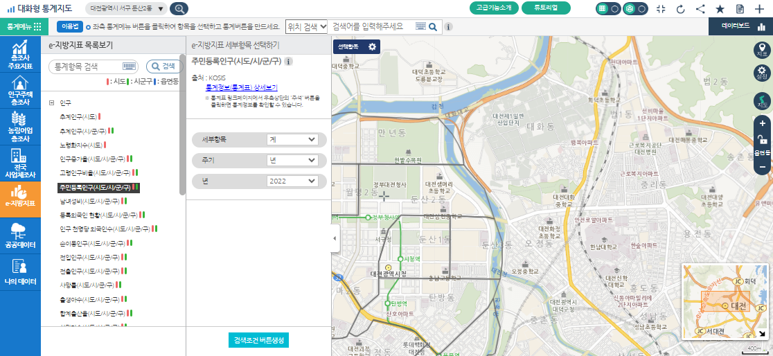Viewport: 773px width, 356px height.
Task: Zoom in the map with plus button
Action: (x=762, y=123)
